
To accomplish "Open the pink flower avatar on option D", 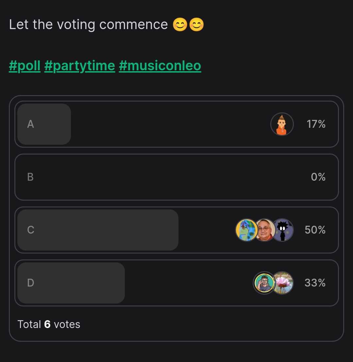I will pos(283,283).
